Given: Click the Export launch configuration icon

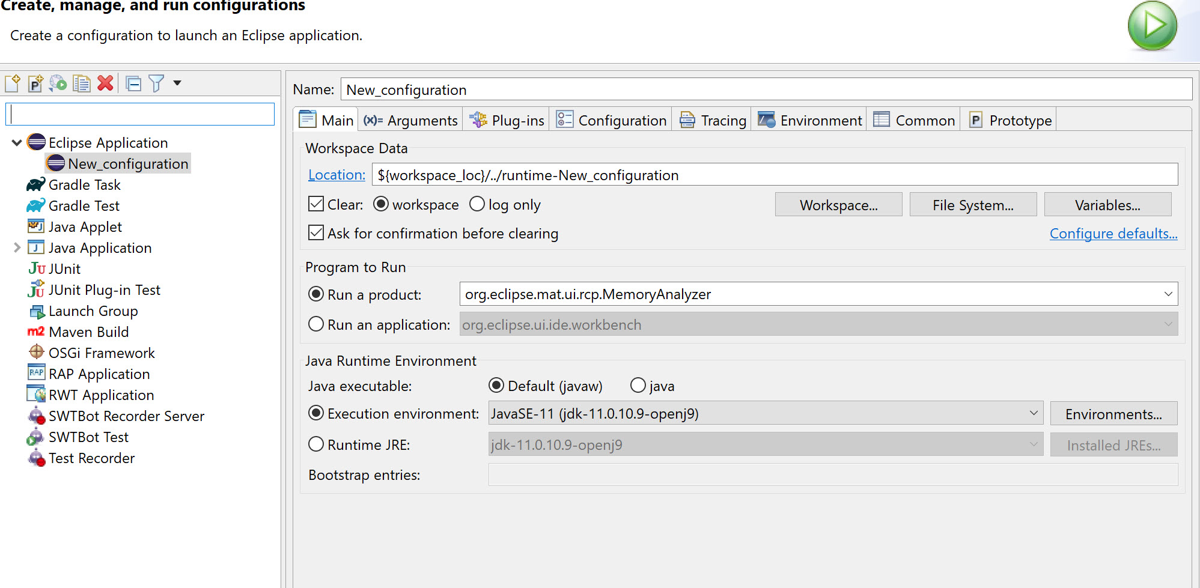Looking at the screenshot, I should click(58, 83).
